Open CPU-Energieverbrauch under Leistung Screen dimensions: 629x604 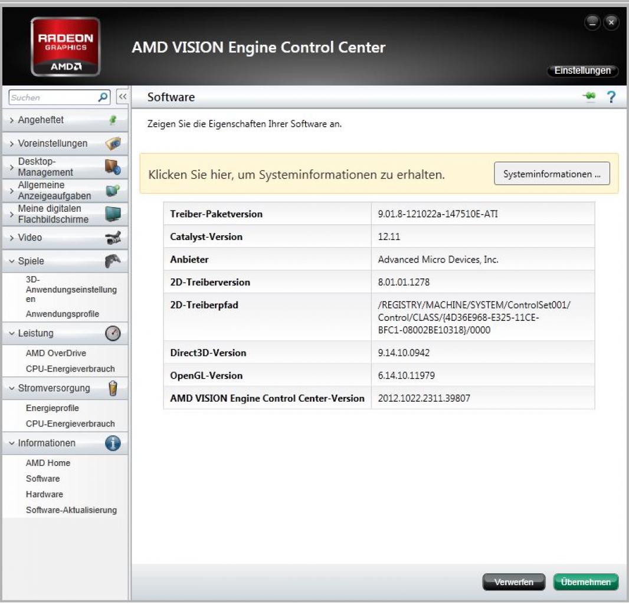point(70,369)
